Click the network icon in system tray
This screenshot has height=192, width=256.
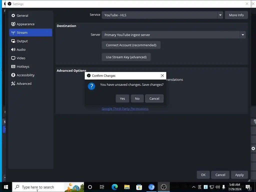point(212,187)
